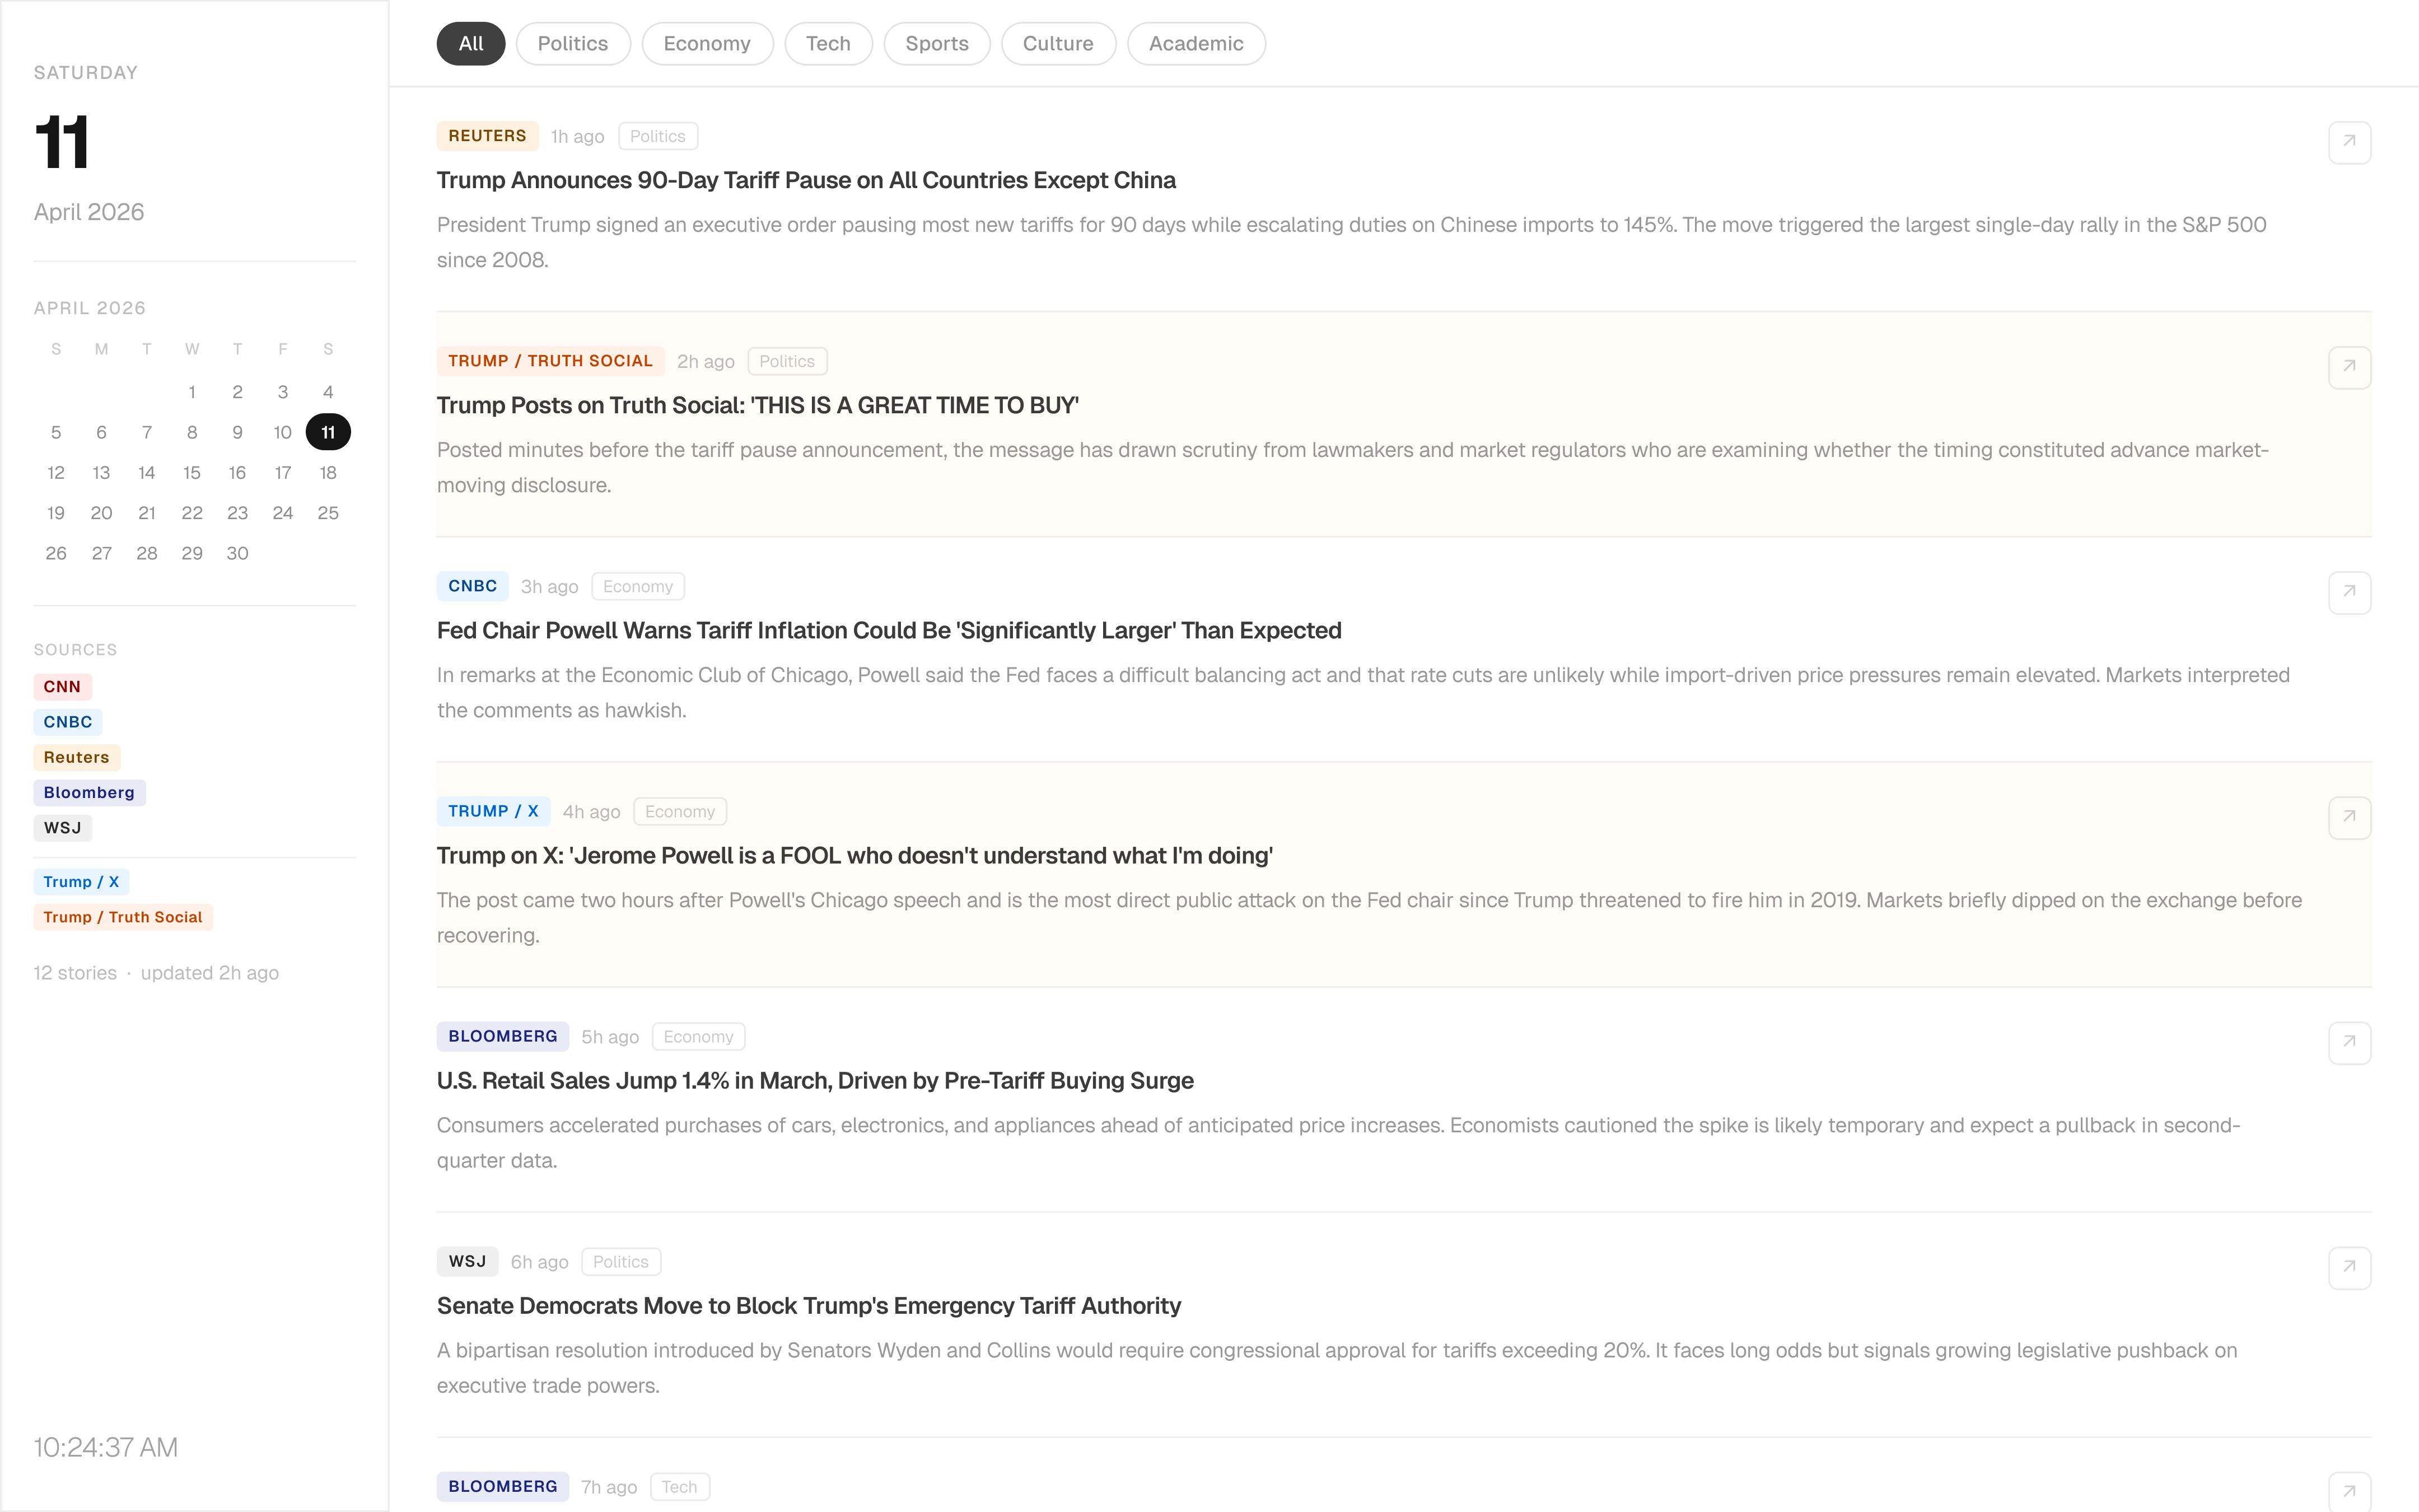The image size is (2419, 1512).
Task: Open the tariff pause headline article
Action: point(806,180)
